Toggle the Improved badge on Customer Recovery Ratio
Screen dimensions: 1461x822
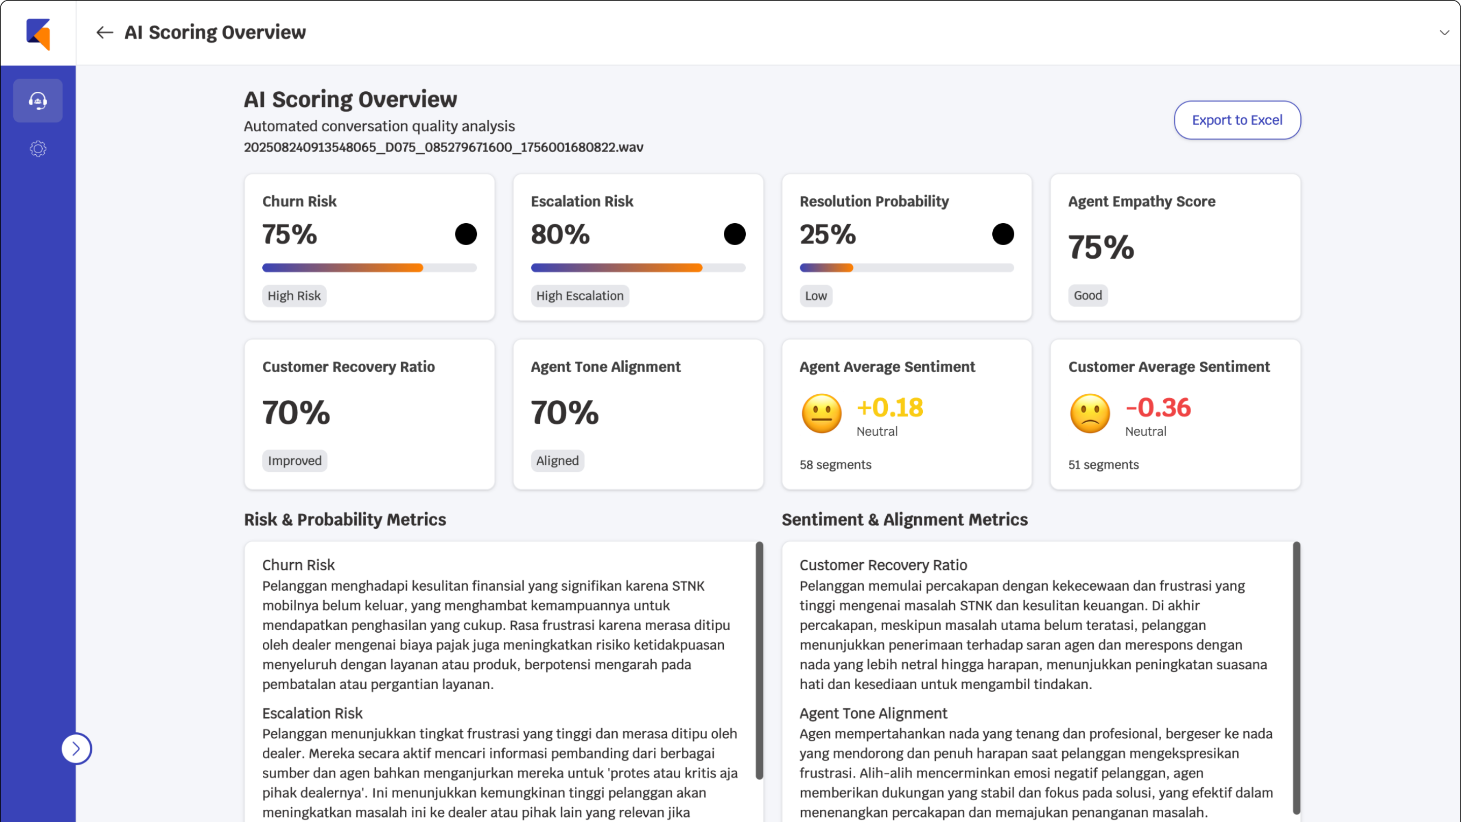point(294,461)
